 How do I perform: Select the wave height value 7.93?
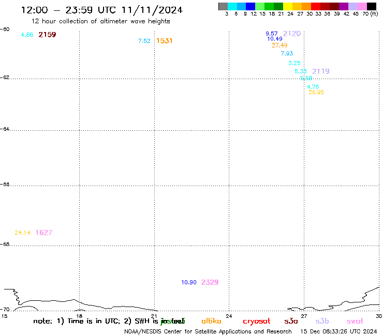click(x=287, y=53)
